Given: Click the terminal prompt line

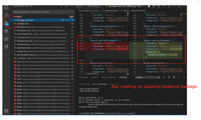Looking at the screenshot, I should pyautogui.click(x=107, y=113).
